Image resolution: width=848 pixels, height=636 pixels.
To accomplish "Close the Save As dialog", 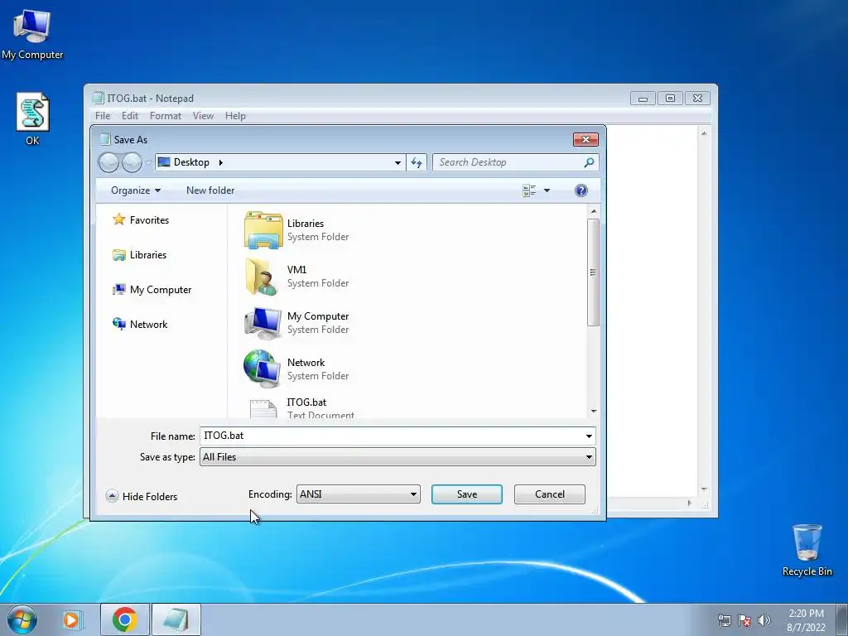I will (585, 139).
